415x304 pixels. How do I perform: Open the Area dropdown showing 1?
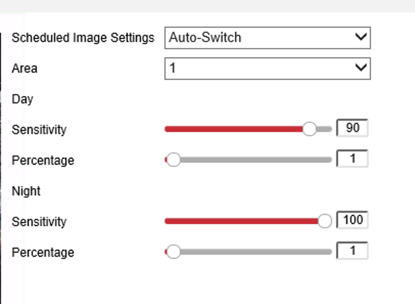[x=267, y=69]
